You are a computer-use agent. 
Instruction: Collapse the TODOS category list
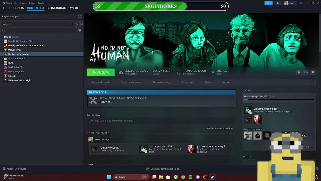click(3, 37)
